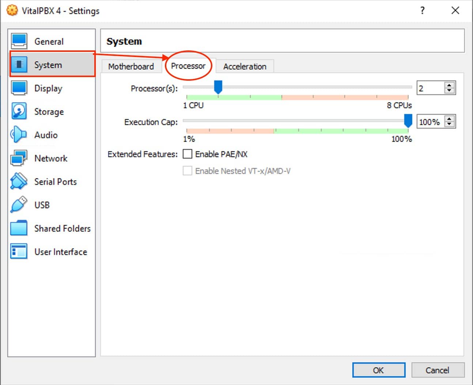This screenshot has height=385, width=473.
Task: Click the Execution Cap slider handle
Action: 408,121
